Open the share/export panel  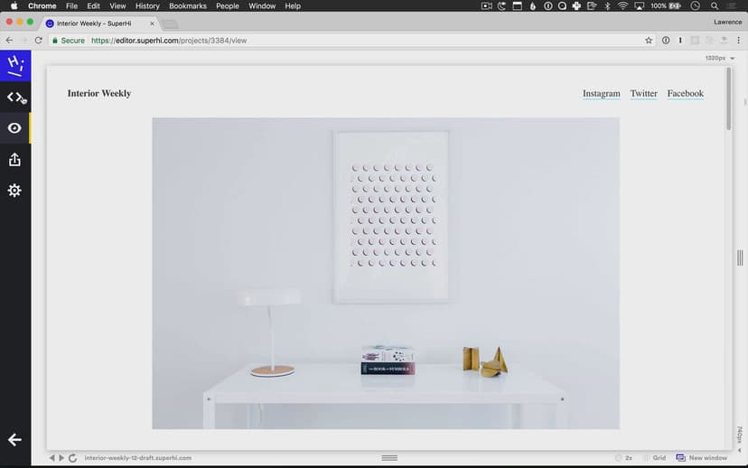pyautogui.click(x=14, y=160)
